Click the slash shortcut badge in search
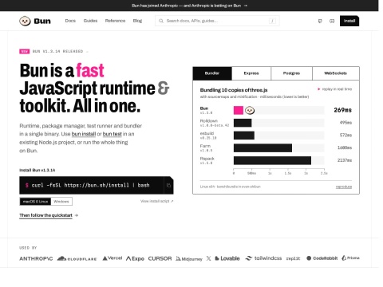This screenshot has width=383, height=287. 272,21
